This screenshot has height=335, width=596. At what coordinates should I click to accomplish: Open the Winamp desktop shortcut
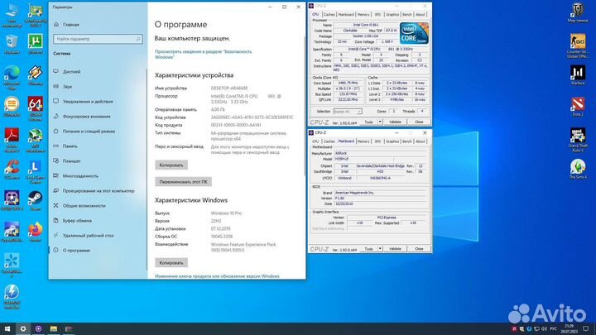coord(36,74)
